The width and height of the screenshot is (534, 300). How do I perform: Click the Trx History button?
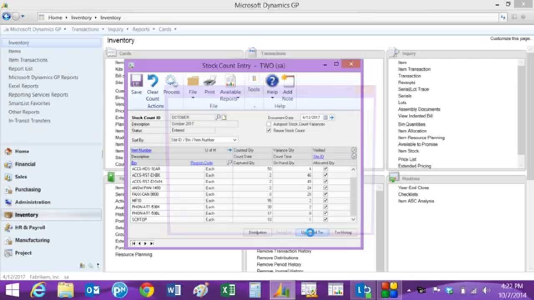[x=343, y=232]
